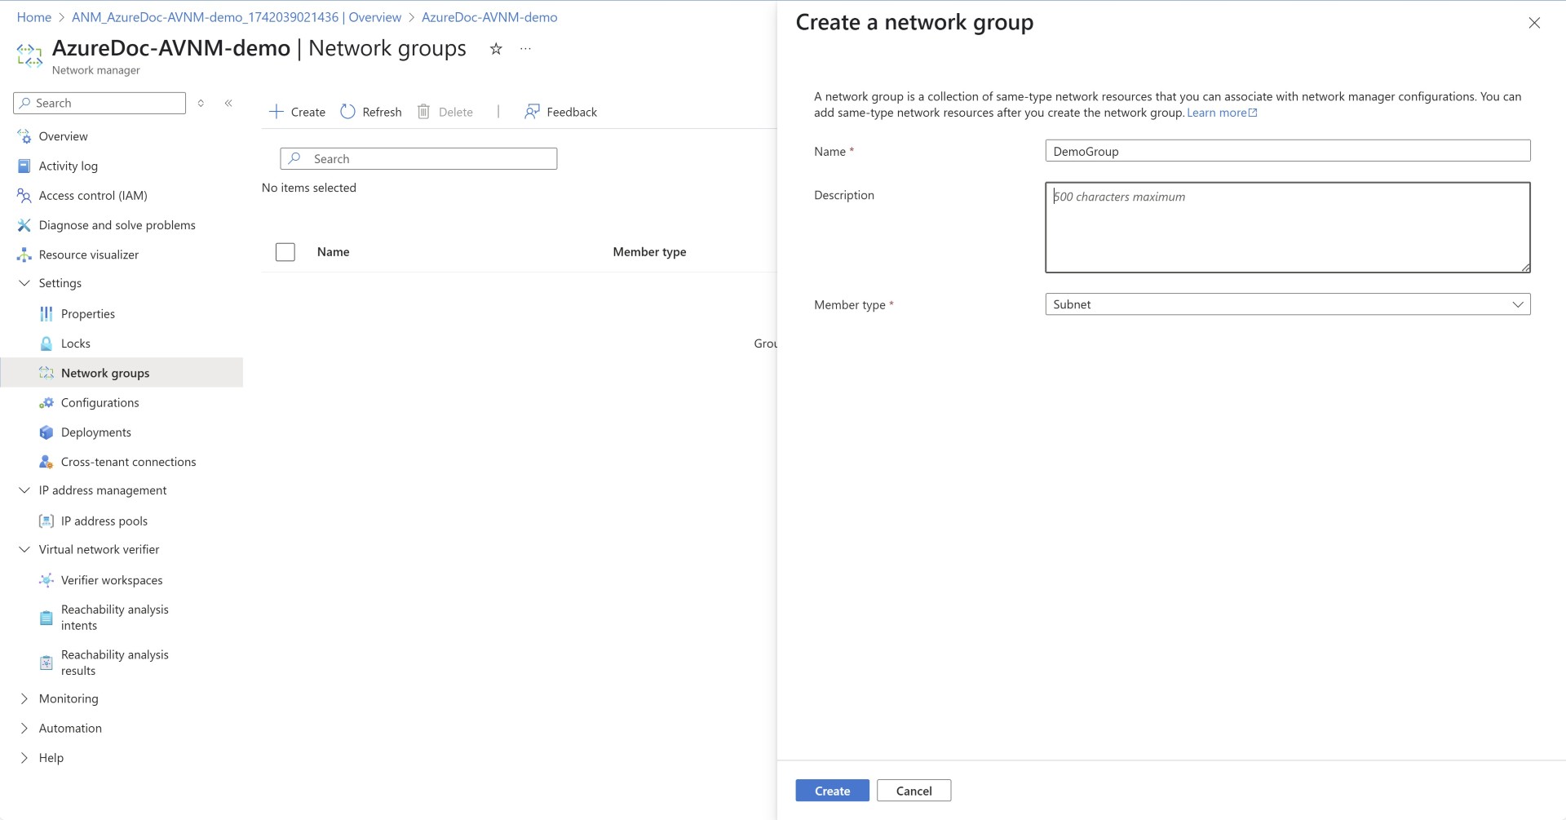Click the Cross-tenant connections icon
1566x820 pixels.
[x=46, y=462]
